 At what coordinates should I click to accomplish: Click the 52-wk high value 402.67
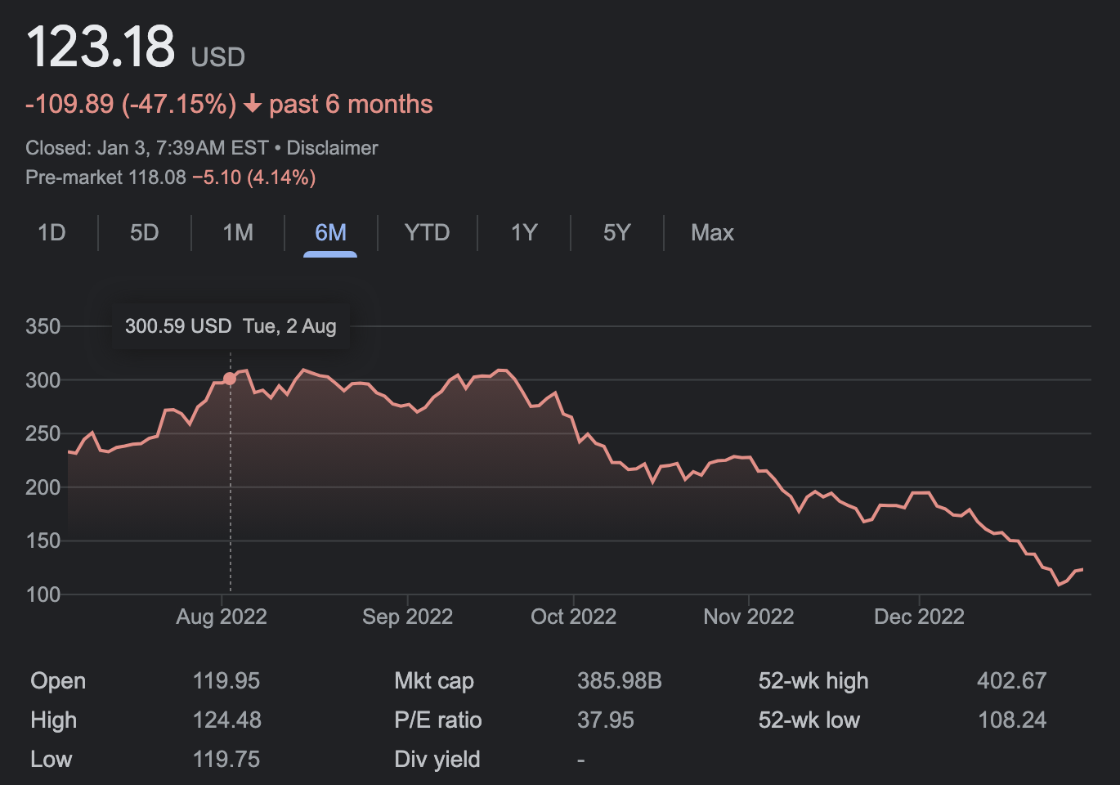pos(1011,681)
